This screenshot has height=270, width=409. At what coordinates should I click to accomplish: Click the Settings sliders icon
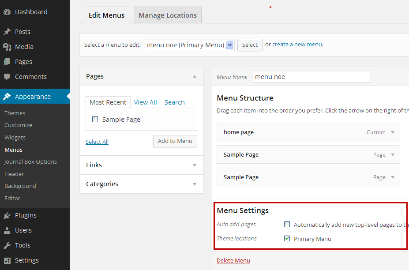pos(7,260)
